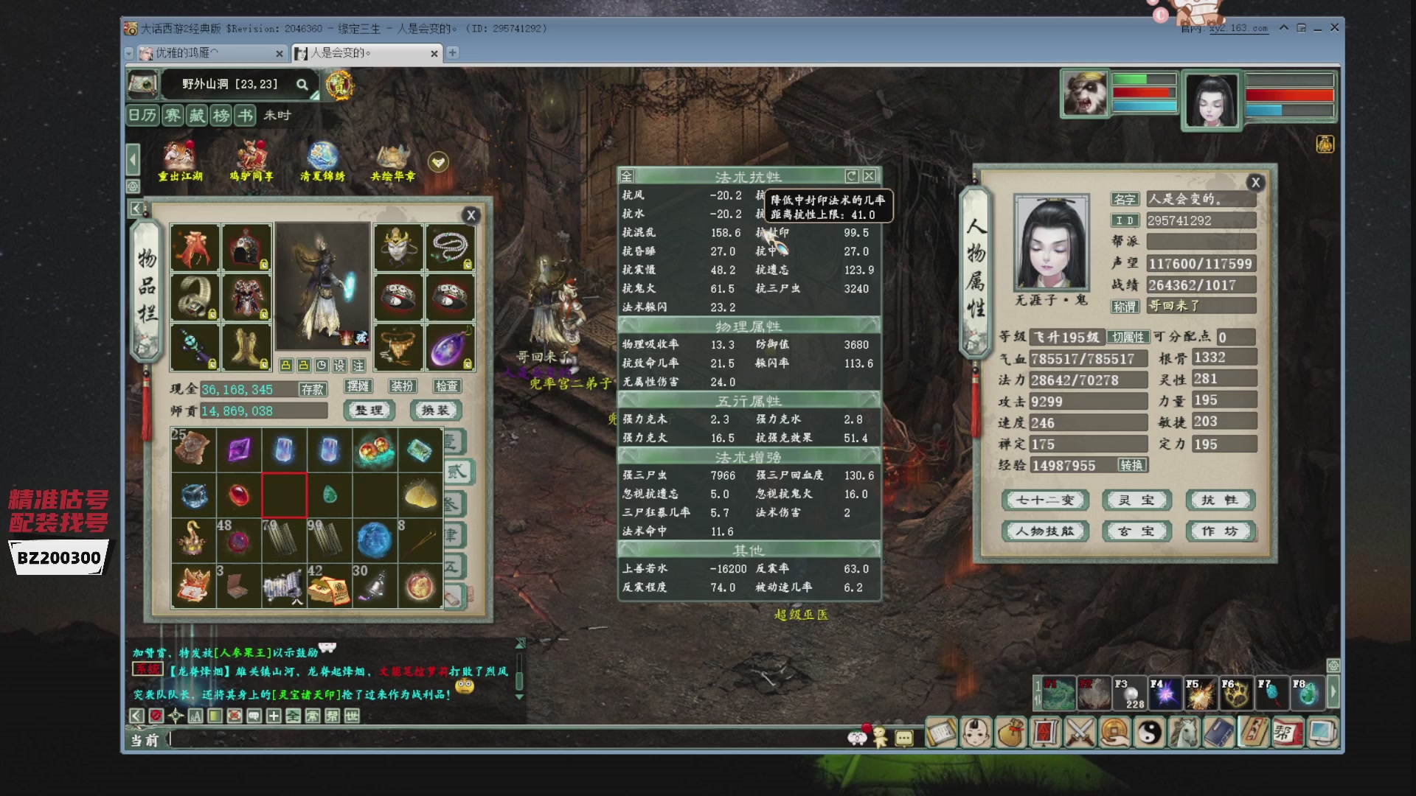
Task: Click the 整理 sort button
Action: (369, 411)
